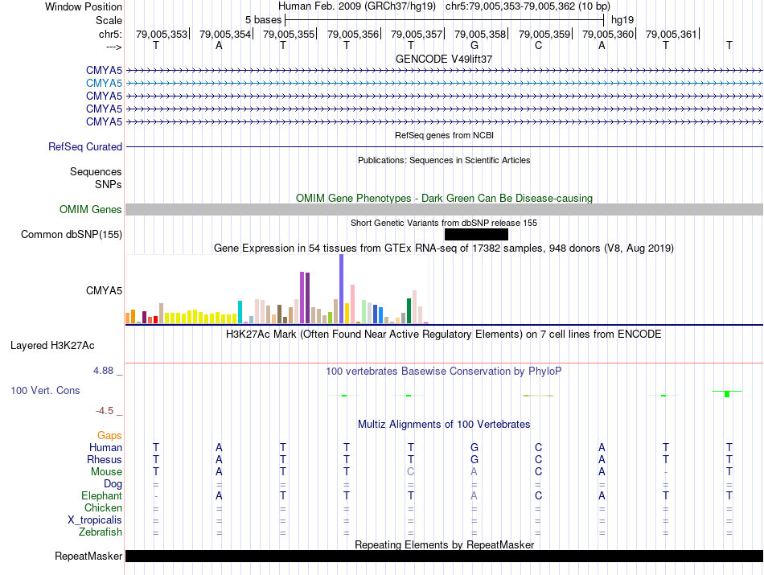
Task: Click the cyan bar in GTEx expression chart
Action: (x=240, y=311)
